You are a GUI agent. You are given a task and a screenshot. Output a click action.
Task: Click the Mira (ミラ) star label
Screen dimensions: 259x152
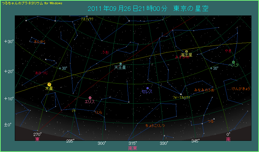click(x=74, y=111)
